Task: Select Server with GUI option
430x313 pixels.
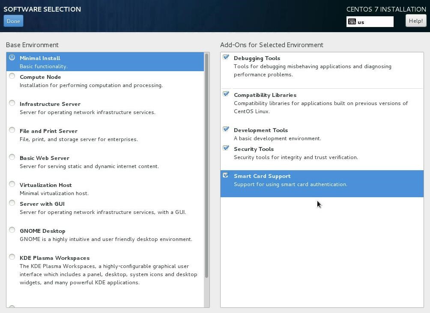Action: (x=12, y=203)
